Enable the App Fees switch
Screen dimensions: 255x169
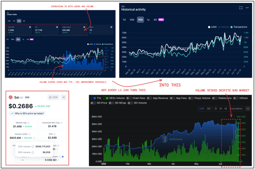tap(172, 98)
